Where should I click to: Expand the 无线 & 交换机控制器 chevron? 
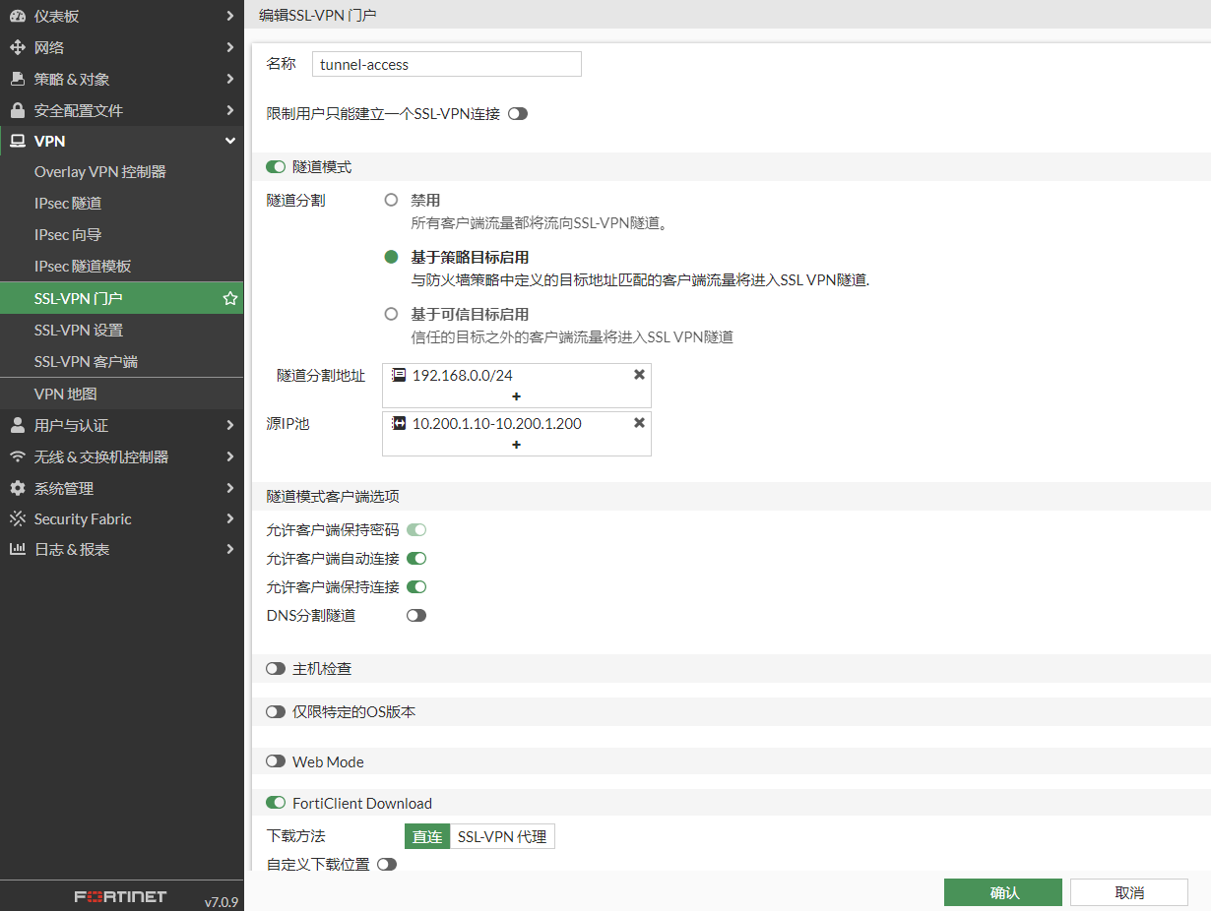coord(229,456)
